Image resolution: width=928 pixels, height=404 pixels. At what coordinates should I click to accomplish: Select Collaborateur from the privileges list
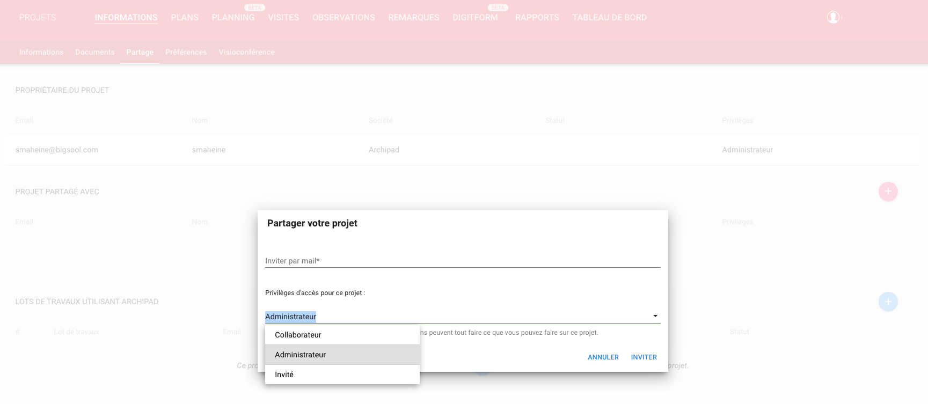pyautogui.click(x=298, y=335)
